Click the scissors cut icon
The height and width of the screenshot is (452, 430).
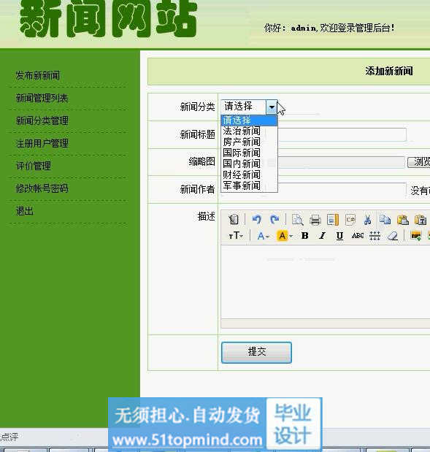[x=367, y=220]
